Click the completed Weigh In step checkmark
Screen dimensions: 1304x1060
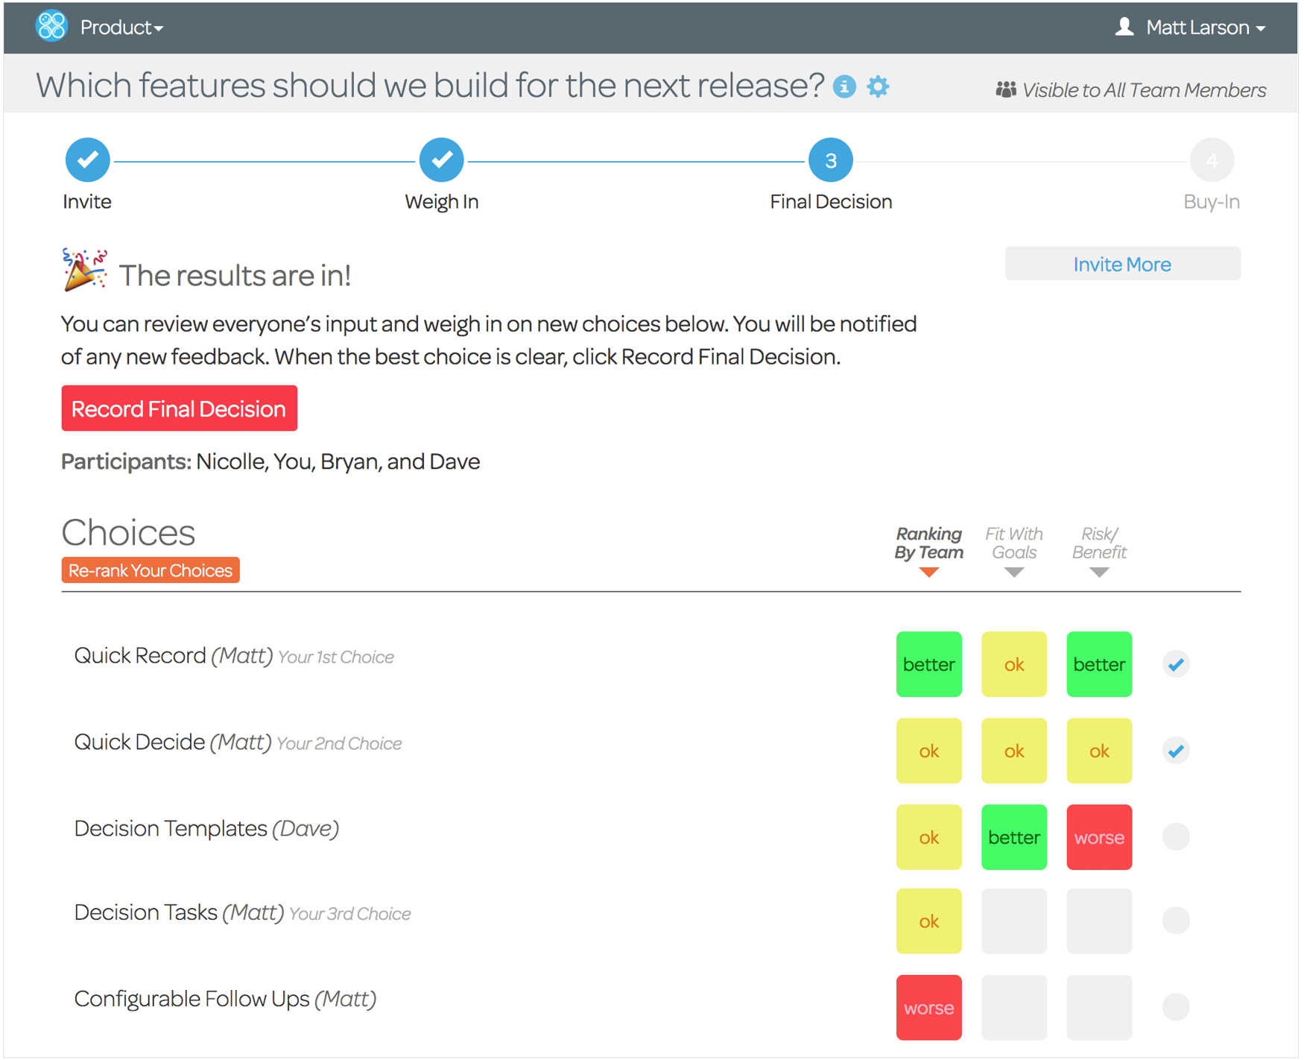pyautogui.click(x=441, y=159)
